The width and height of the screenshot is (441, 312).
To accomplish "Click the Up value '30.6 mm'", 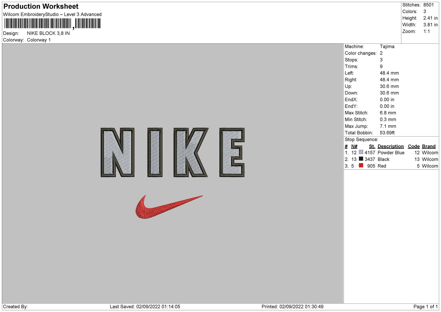I will point(389,86).
